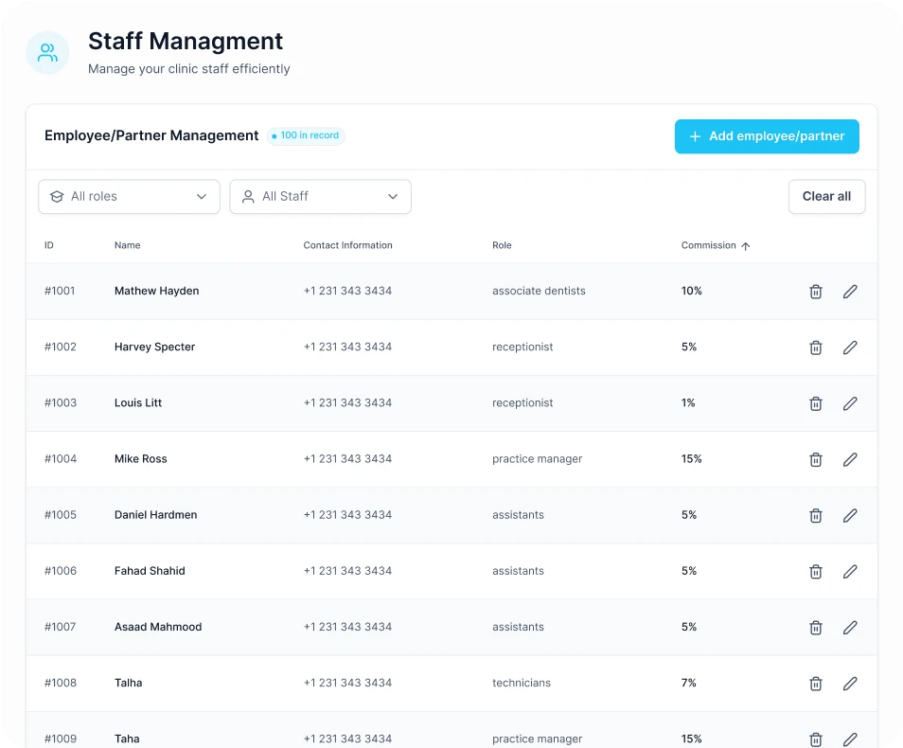Viewport: 903px width, 748px height.
Task: Sort by Commission column arrow
Action: coord(745,246)
